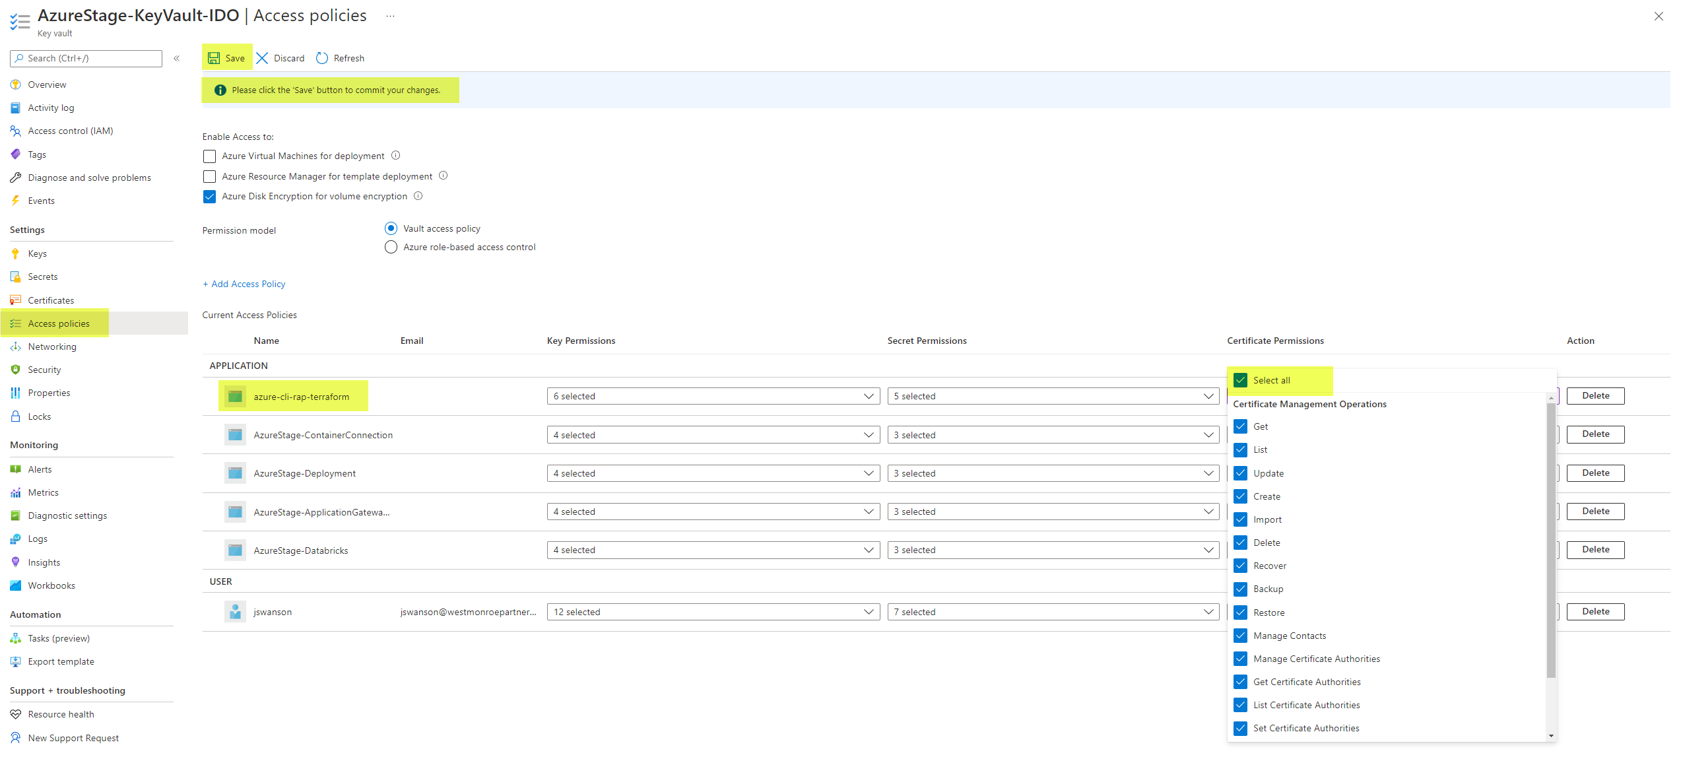Click the Metrics chart icon

pos(16,492)
